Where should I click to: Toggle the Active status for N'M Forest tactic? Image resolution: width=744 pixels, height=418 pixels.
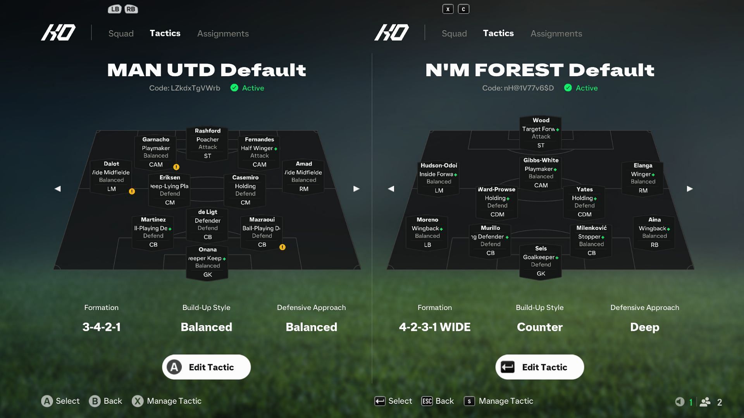click(x=568, y=88)
